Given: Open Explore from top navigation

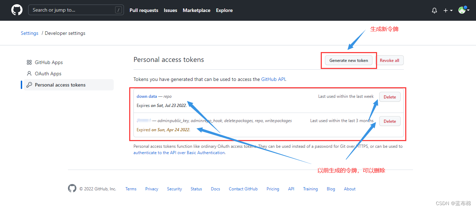Looking at the screenshot, I should 224,10.
